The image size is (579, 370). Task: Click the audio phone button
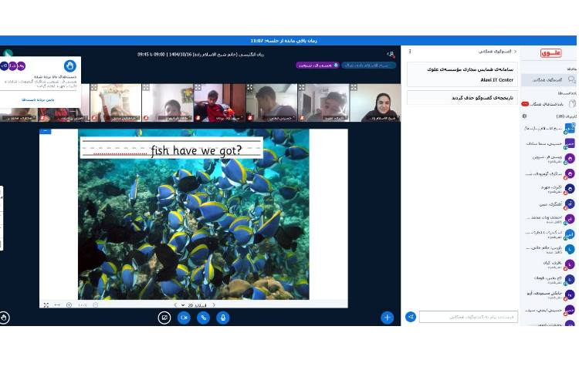[x=204, y=318]
